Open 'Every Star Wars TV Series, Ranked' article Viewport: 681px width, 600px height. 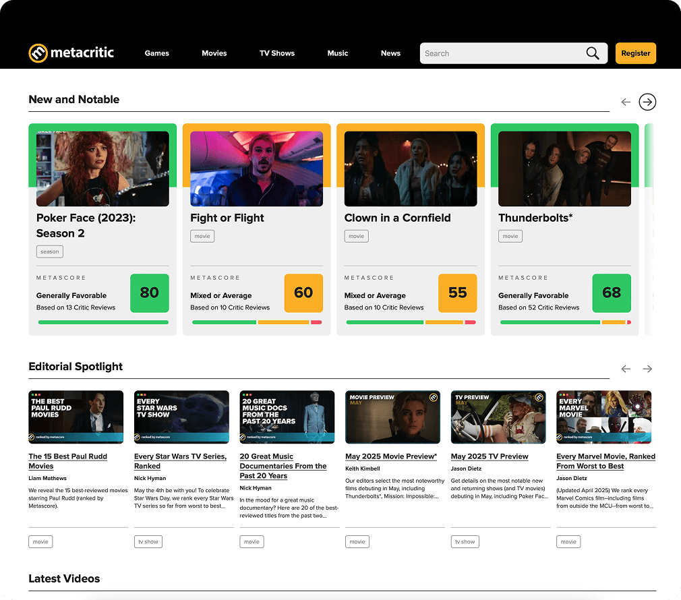[x=180, y=461]
